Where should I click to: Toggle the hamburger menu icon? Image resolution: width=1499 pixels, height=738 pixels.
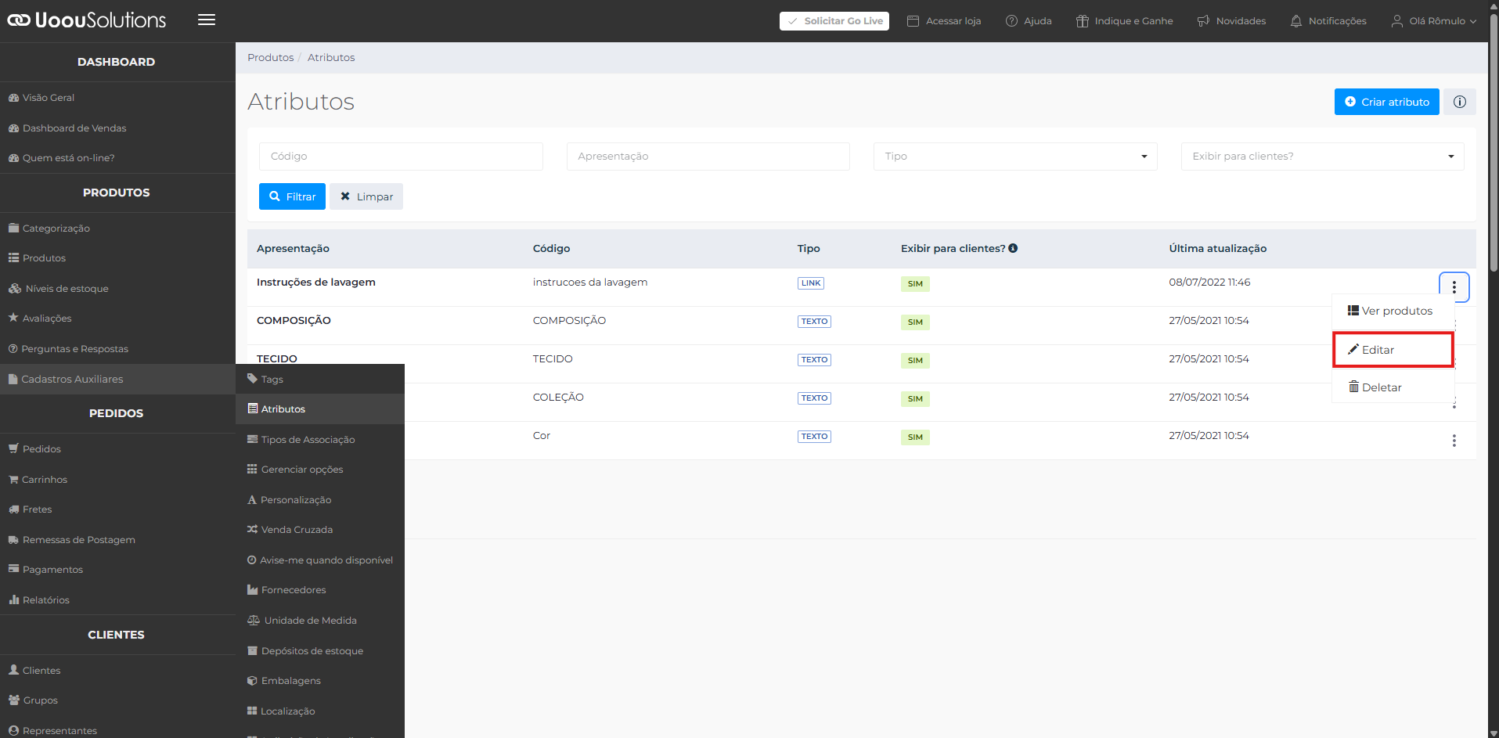(207, 20)
